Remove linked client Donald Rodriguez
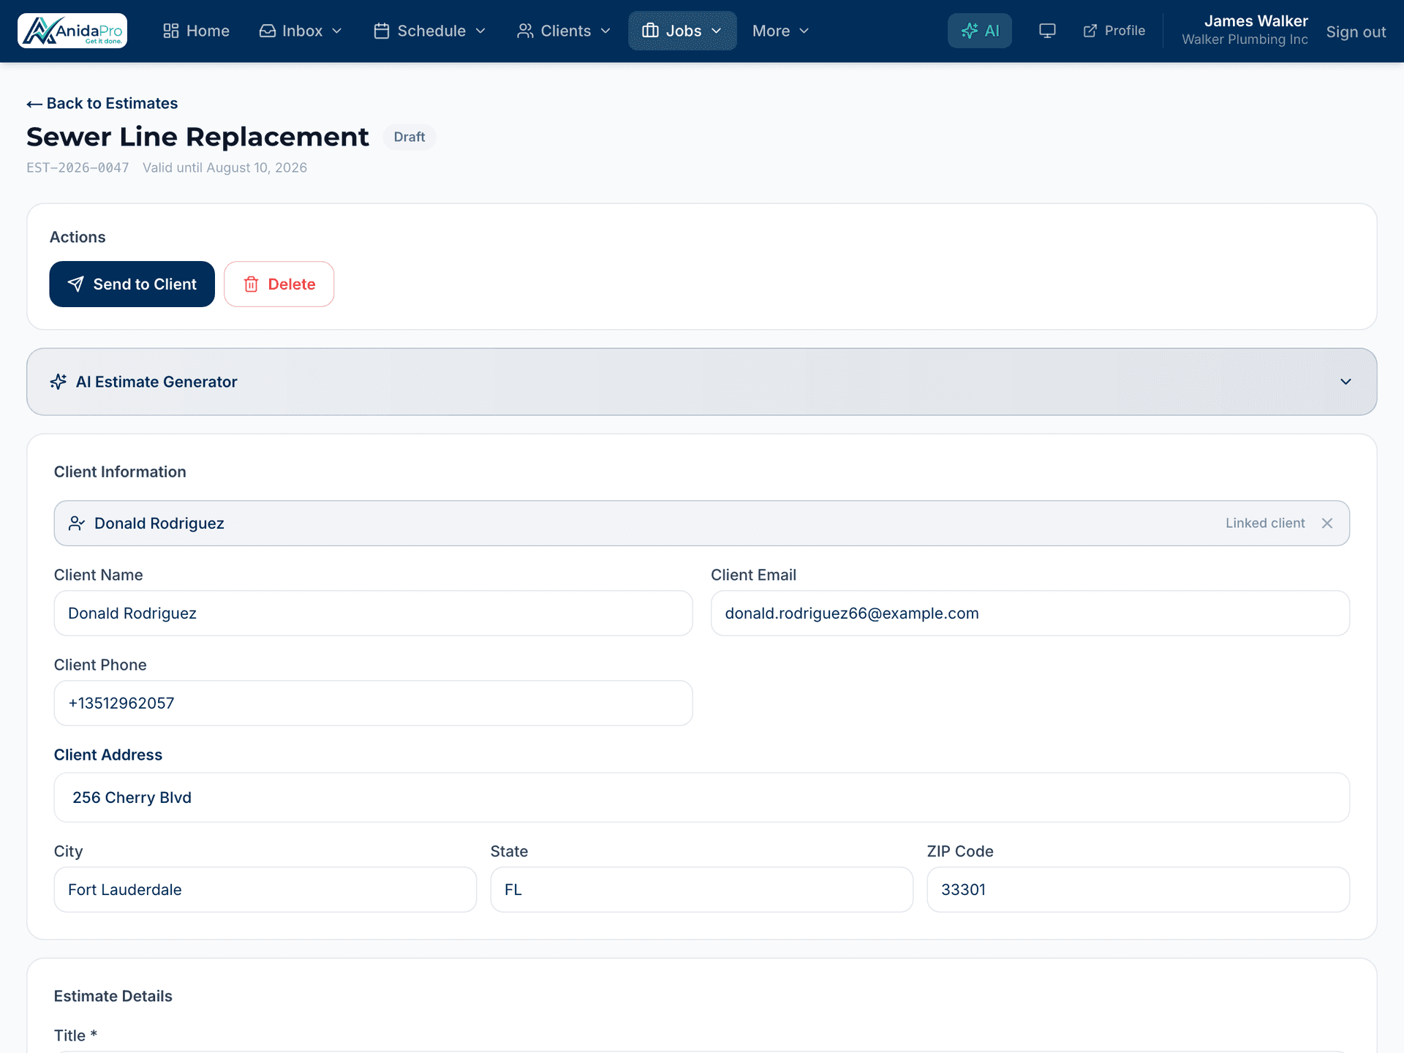The height and width of the screenshot is (1053, 1404). click(1327, 523)
